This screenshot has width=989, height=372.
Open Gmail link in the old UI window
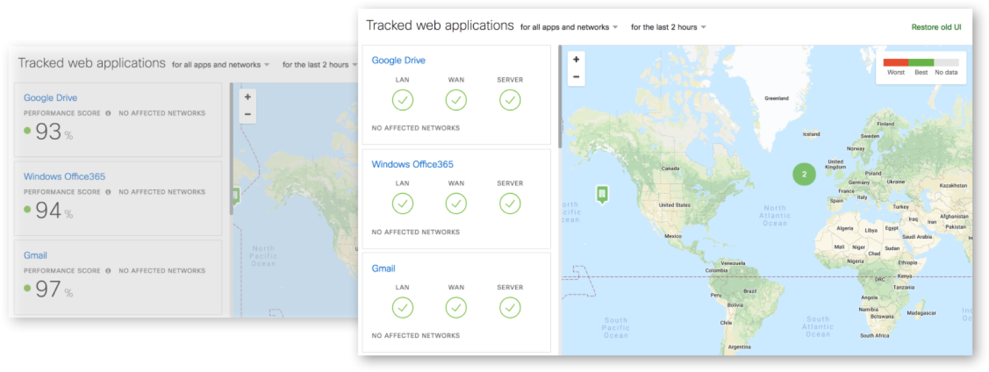pyautogui.click(x=35, y=255)
